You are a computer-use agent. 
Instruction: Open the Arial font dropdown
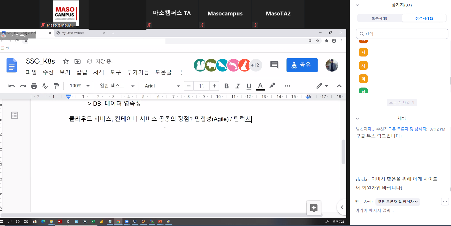[162, 86]
